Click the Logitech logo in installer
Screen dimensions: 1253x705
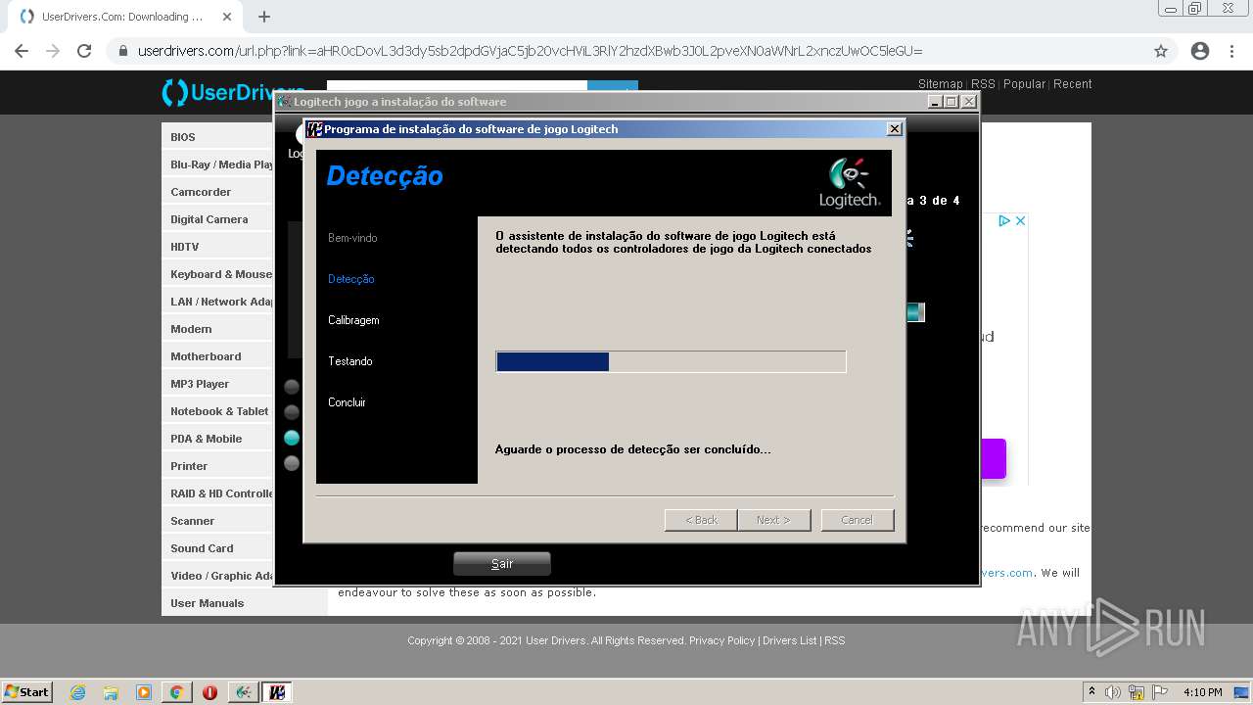coord(850,182)
